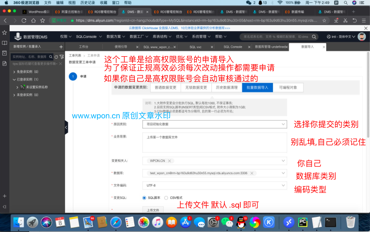Remove the WPON.CN tag
Viewport: 370px width, 232px height.
[169, 161]
